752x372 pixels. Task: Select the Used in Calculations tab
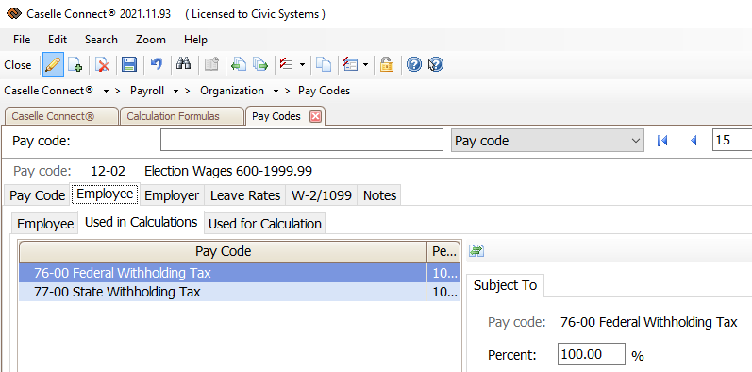point(141,222)
